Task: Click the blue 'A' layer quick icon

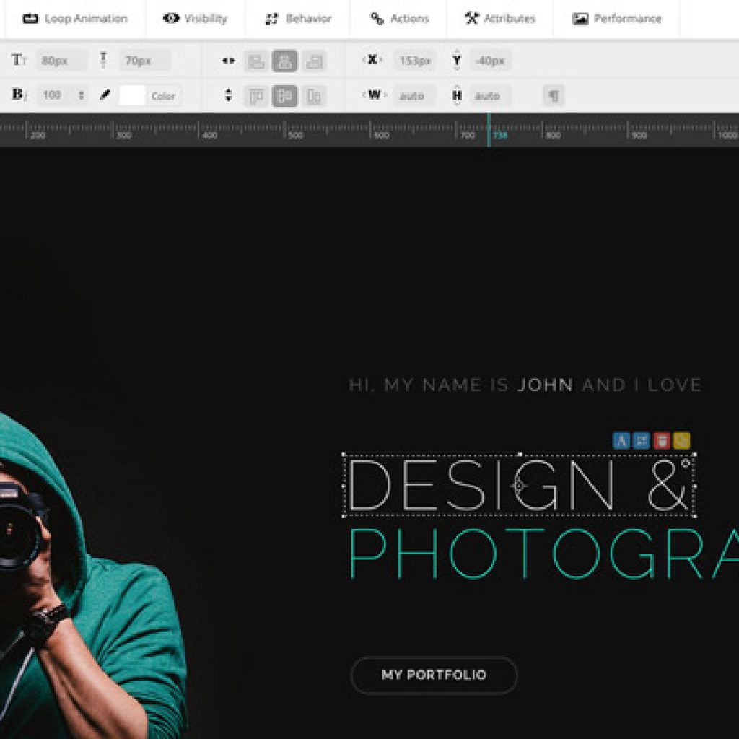Action: 621,441
